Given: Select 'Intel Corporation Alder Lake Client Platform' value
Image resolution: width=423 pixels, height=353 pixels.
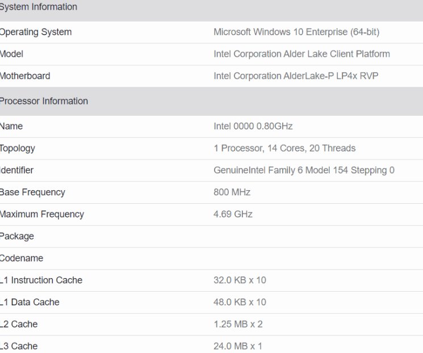Looking at the screenshot, I should click(x=301, y=54).
